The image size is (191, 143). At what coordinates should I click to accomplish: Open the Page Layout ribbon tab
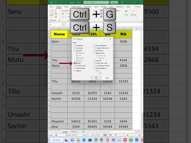[76, 7]
